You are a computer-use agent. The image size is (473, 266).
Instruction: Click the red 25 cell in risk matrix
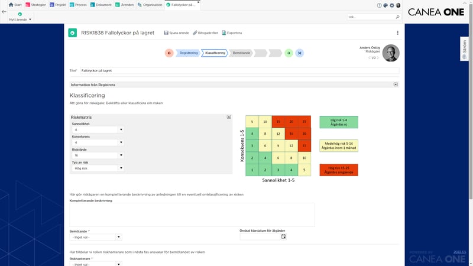304,122
